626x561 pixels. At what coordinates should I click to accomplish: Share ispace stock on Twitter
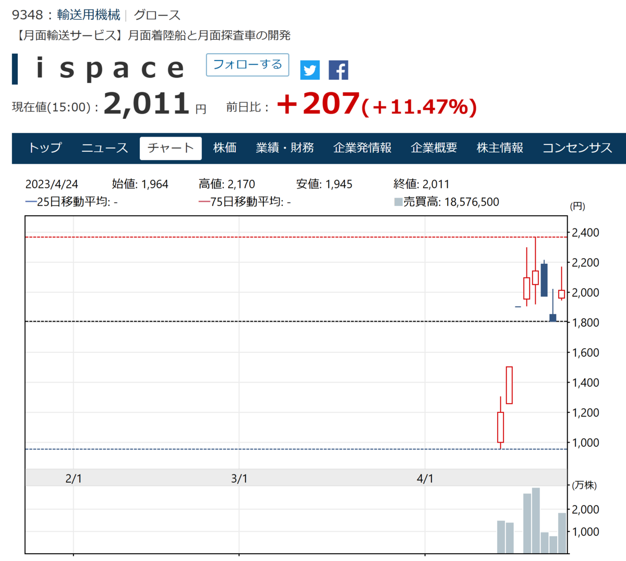point(310,70)
